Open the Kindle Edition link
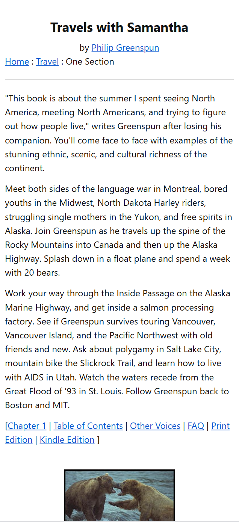The width and height of the screenshot is (239, 522). pos(67,440)
